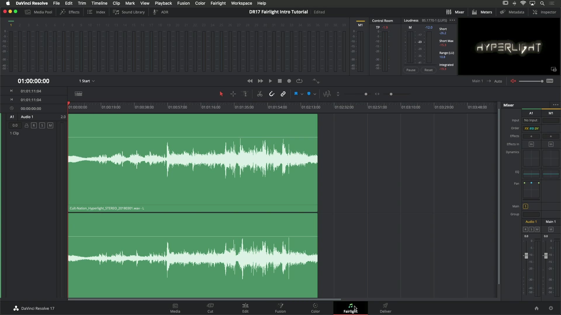This screenshot has height=315, width=561.
Task: Open the Inspector panel
Action: (544, 12)
